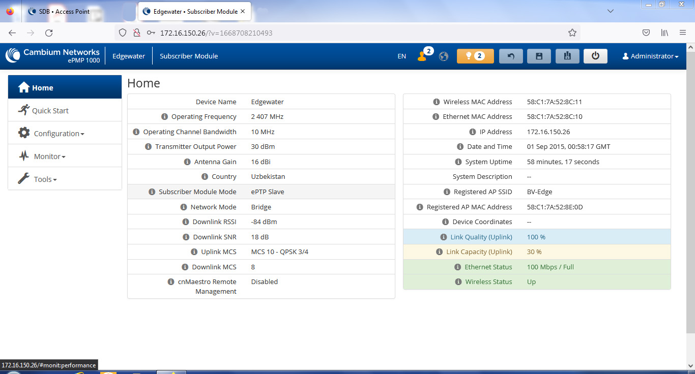Open the lightbulb notifications button
The height and width of the screenshot is (374, 695).
[x=475, y=56]
